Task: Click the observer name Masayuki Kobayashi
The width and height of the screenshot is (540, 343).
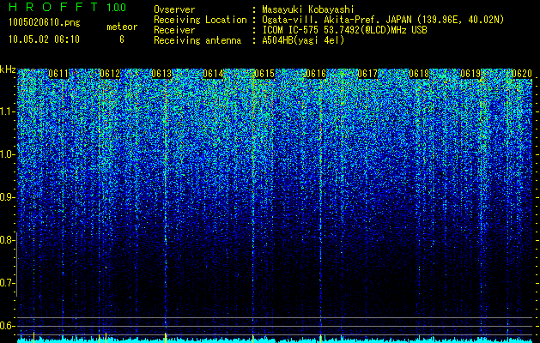Action: coord(308,9)
